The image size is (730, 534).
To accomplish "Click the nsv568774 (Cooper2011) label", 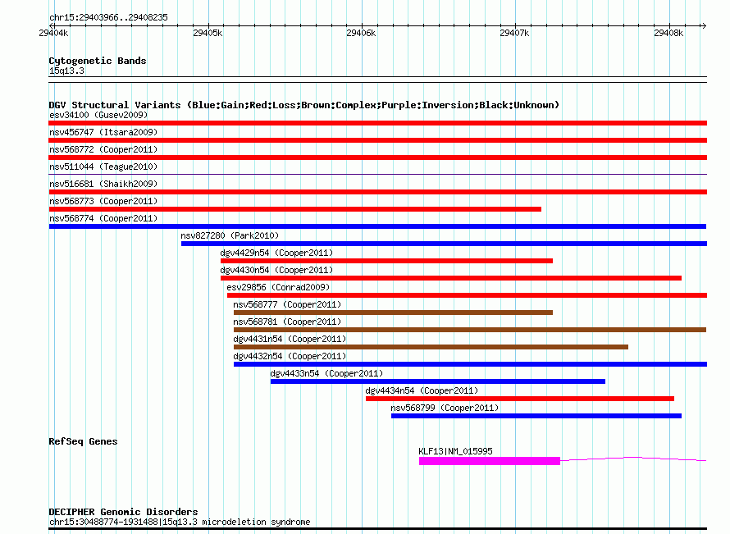I will [x=103, y=218].
